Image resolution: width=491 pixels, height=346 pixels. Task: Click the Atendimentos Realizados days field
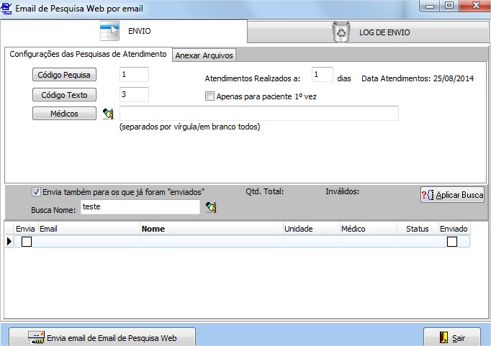pyautogui.click(x=322, y=76)
